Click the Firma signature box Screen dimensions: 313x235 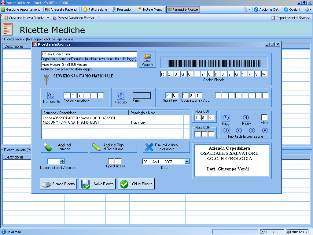pyautogui.click(x=142, y=95)
